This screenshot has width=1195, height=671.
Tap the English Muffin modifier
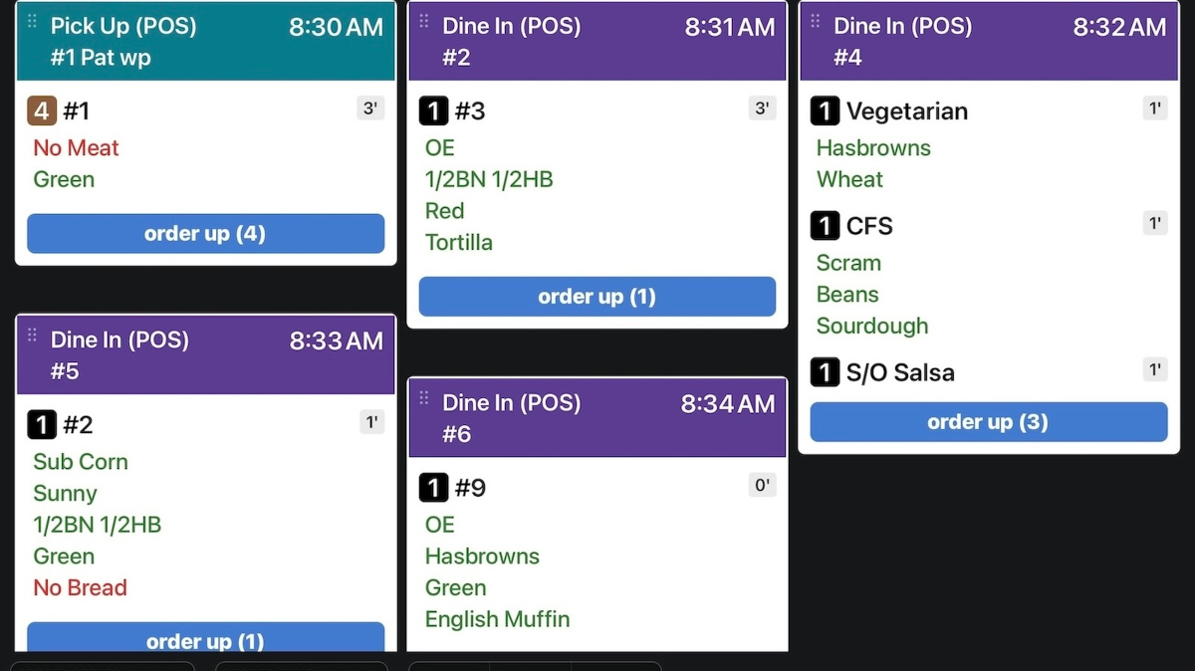(497, 619)
